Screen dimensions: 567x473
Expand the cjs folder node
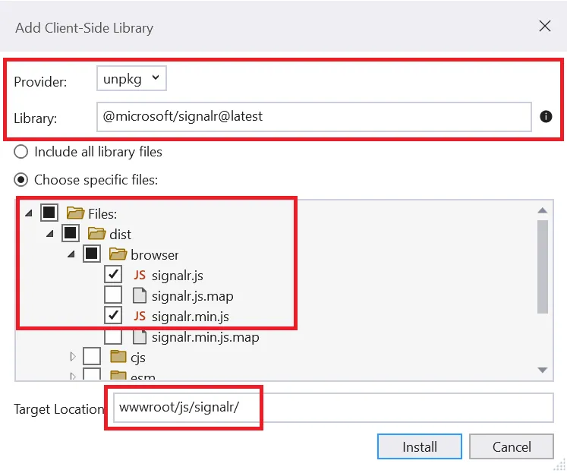pyautogui.click(x=73, y=357)
